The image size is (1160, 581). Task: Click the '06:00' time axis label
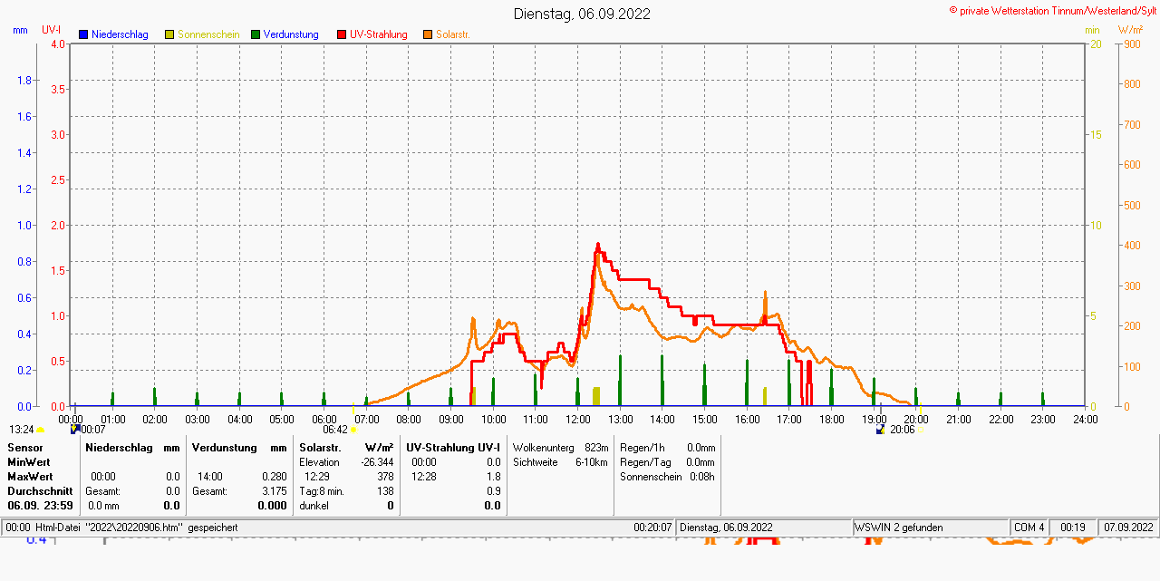[x=324, y=420]
